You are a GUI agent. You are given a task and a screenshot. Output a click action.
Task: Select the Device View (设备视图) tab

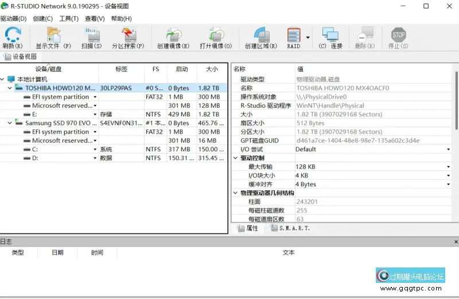click(20, 57)
